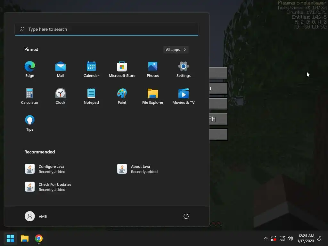
Task: Open the notification moon icon
Action: coord(319,238)
